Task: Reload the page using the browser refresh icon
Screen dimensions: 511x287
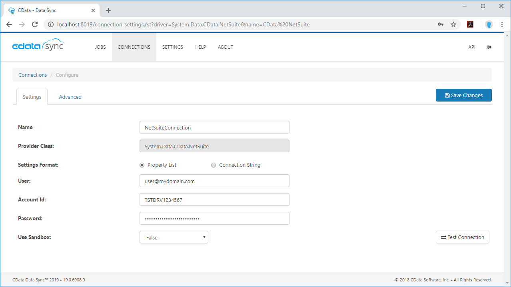Action: (35, 24)
